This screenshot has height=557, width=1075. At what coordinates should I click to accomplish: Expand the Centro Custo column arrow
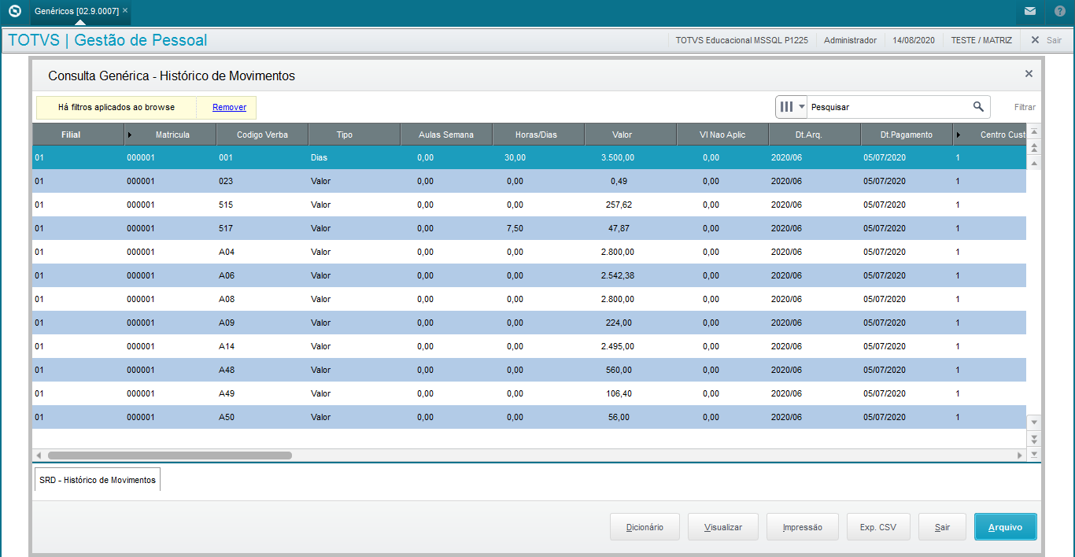click(x=959, y=135)
